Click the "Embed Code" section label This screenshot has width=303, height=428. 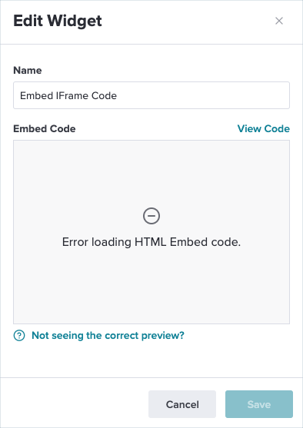45,128
